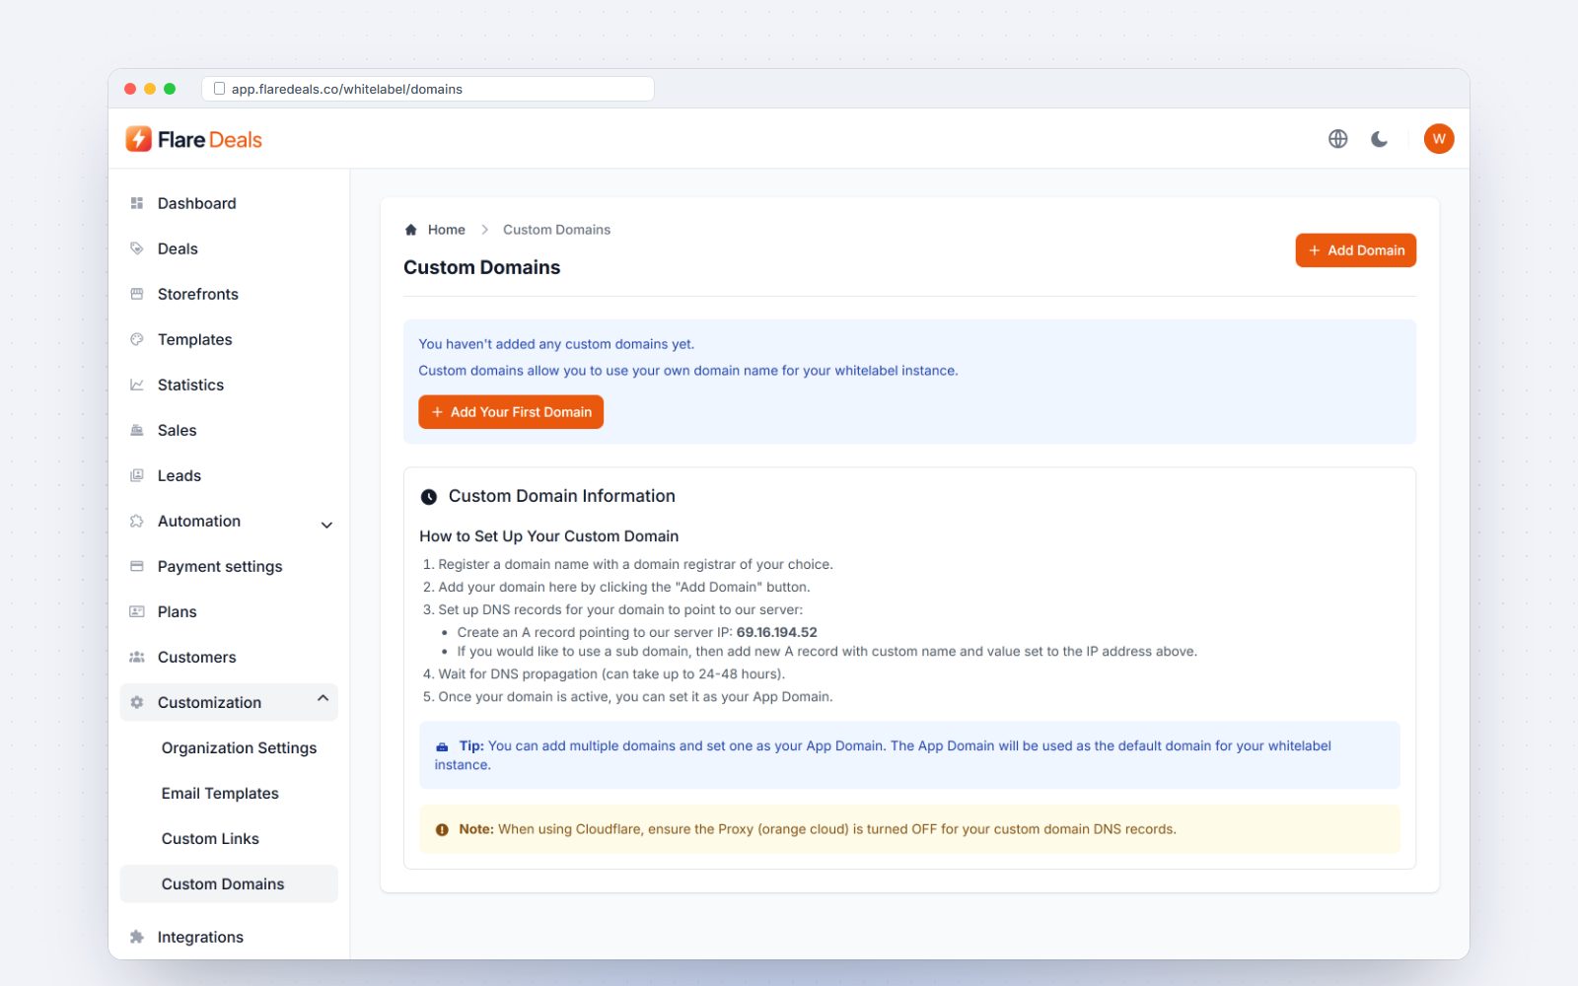Click the page icon in address bar
This screenshot has width=1578, height=986.
point(219,89)
